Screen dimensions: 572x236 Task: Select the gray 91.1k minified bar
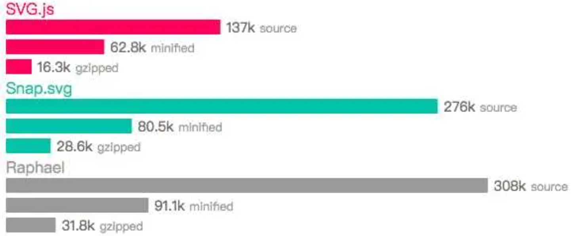[77, 205]
